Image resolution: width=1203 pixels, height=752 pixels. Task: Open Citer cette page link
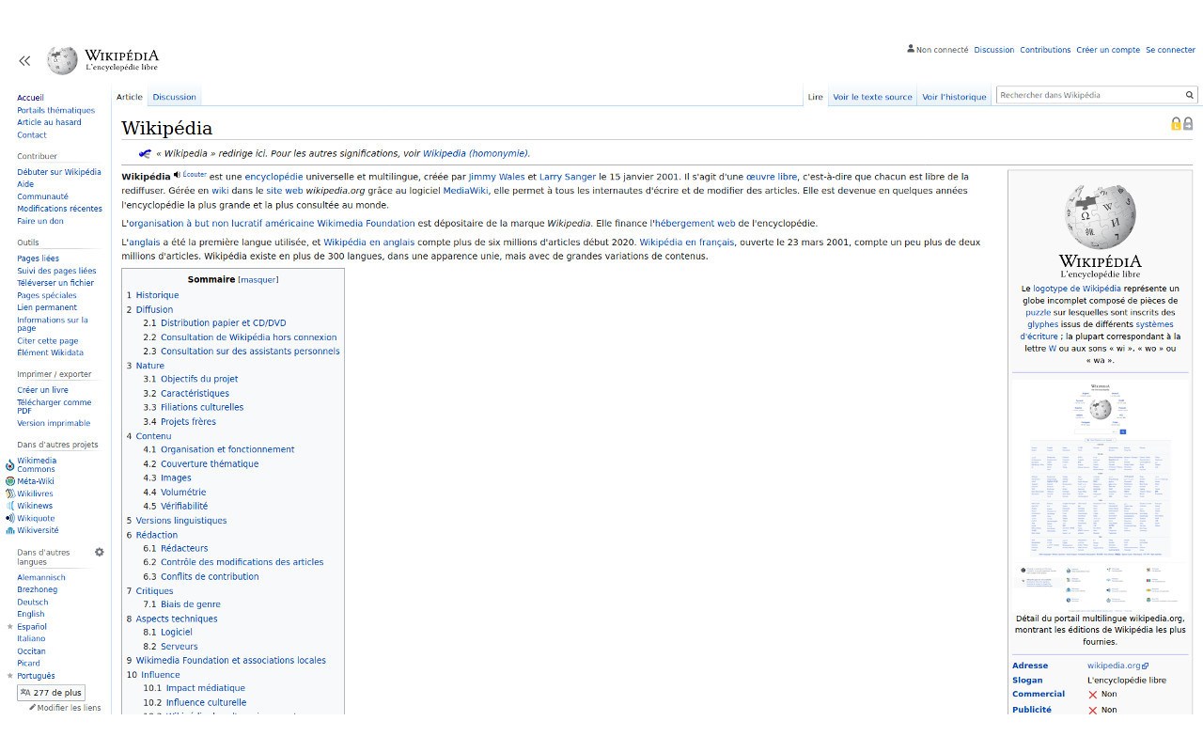click(48, 341)
